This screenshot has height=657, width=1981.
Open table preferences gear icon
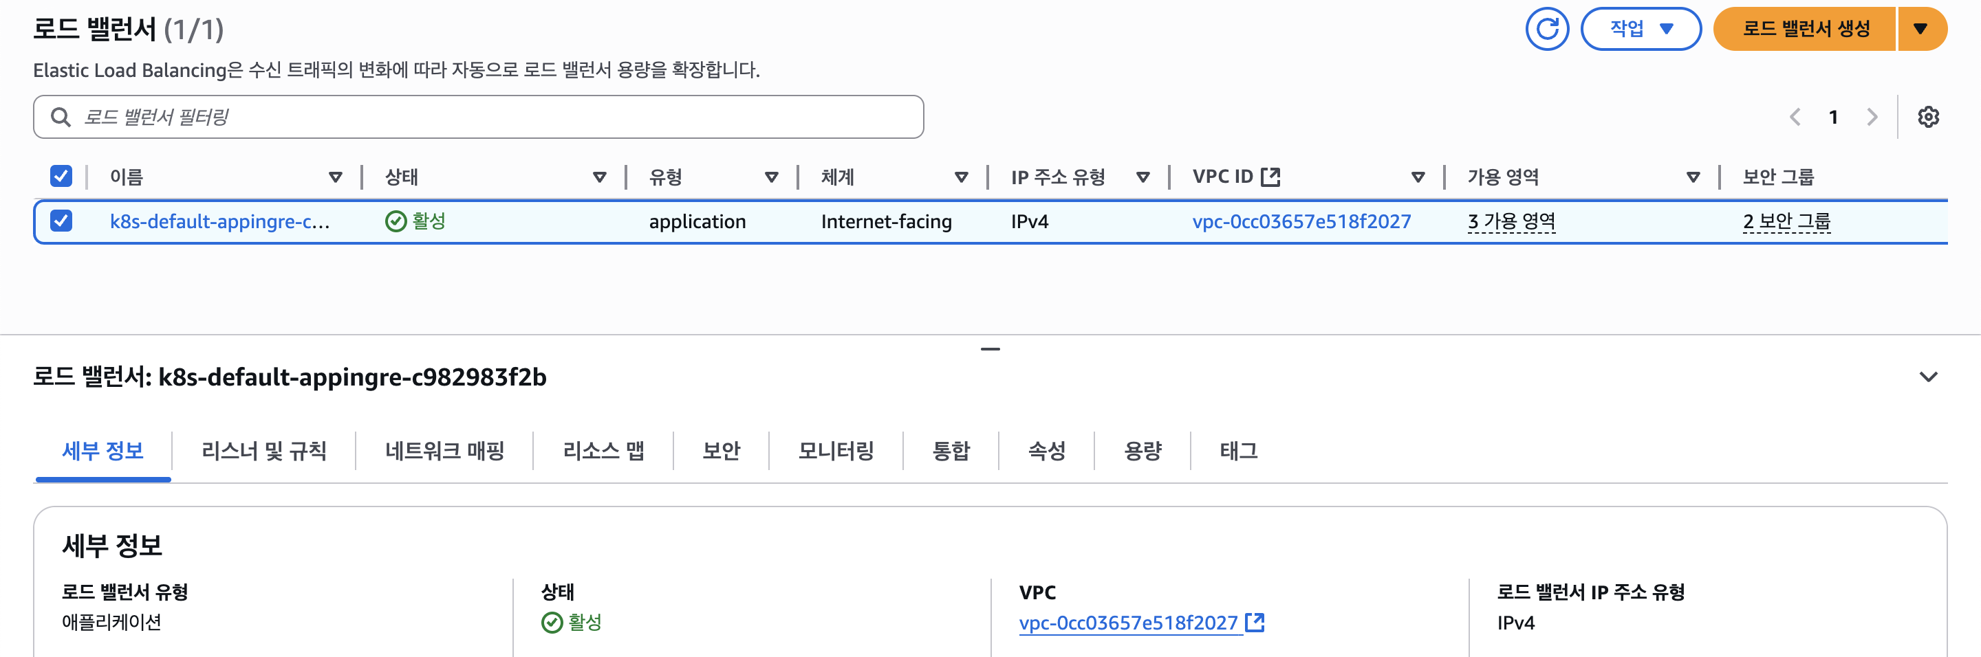pos(1928,117)
